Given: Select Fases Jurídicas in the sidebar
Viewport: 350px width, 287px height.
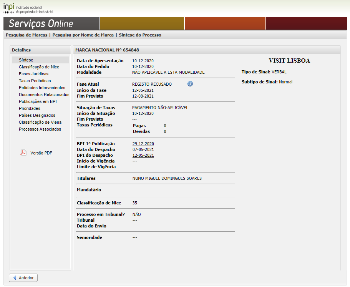Looking at the screenshot, I should [33, 74].
